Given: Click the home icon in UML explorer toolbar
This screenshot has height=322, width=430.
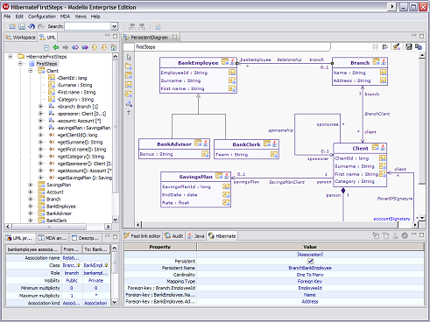Looking at the screenshot, I should click(x=114, y=47).
